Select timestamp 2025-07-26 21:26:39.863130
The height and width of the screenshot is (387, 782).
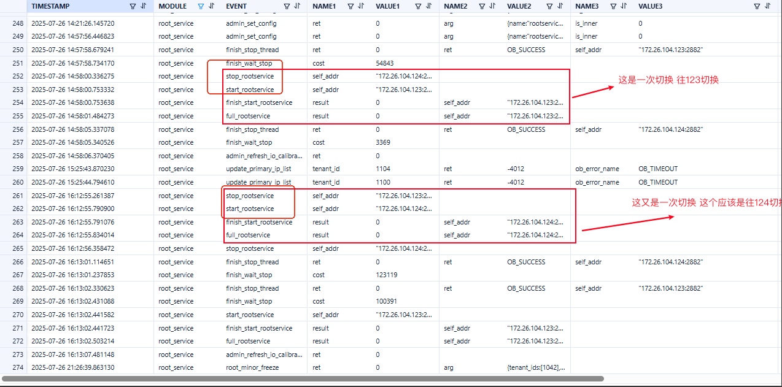pyautogui.click(x=72, y=367)
